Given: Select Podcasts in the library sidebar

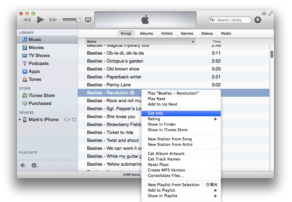Looking at the screenshot, I should coord(38,63).
